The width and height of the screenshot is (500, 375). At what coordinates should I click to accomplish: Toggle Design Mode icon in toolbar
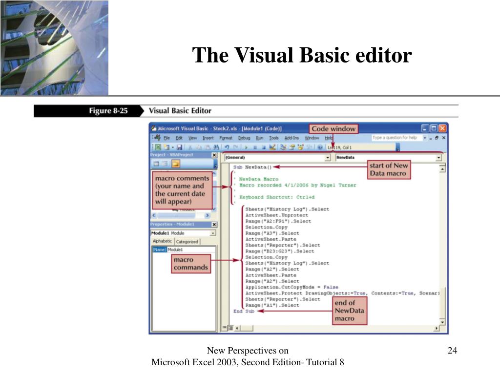pyautogui.click(x=272, y=147)
